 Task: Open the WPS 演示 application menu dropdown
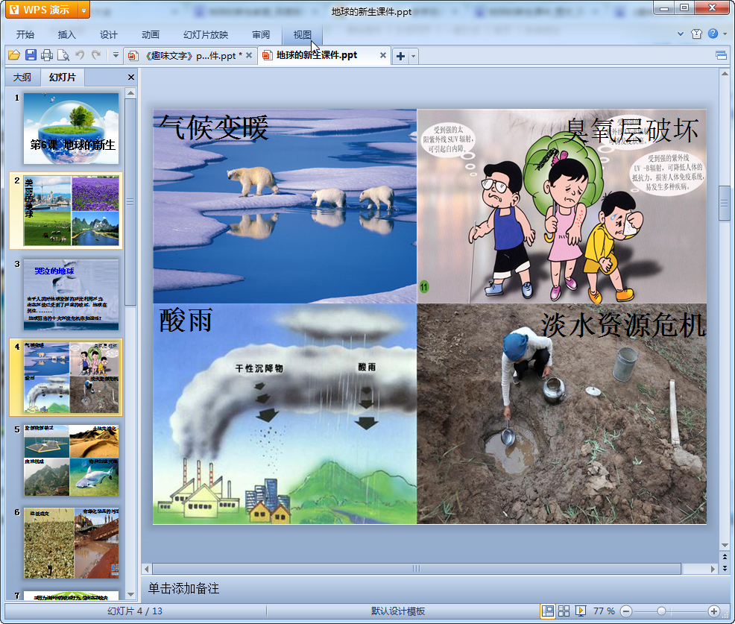[x=83, y=10]
